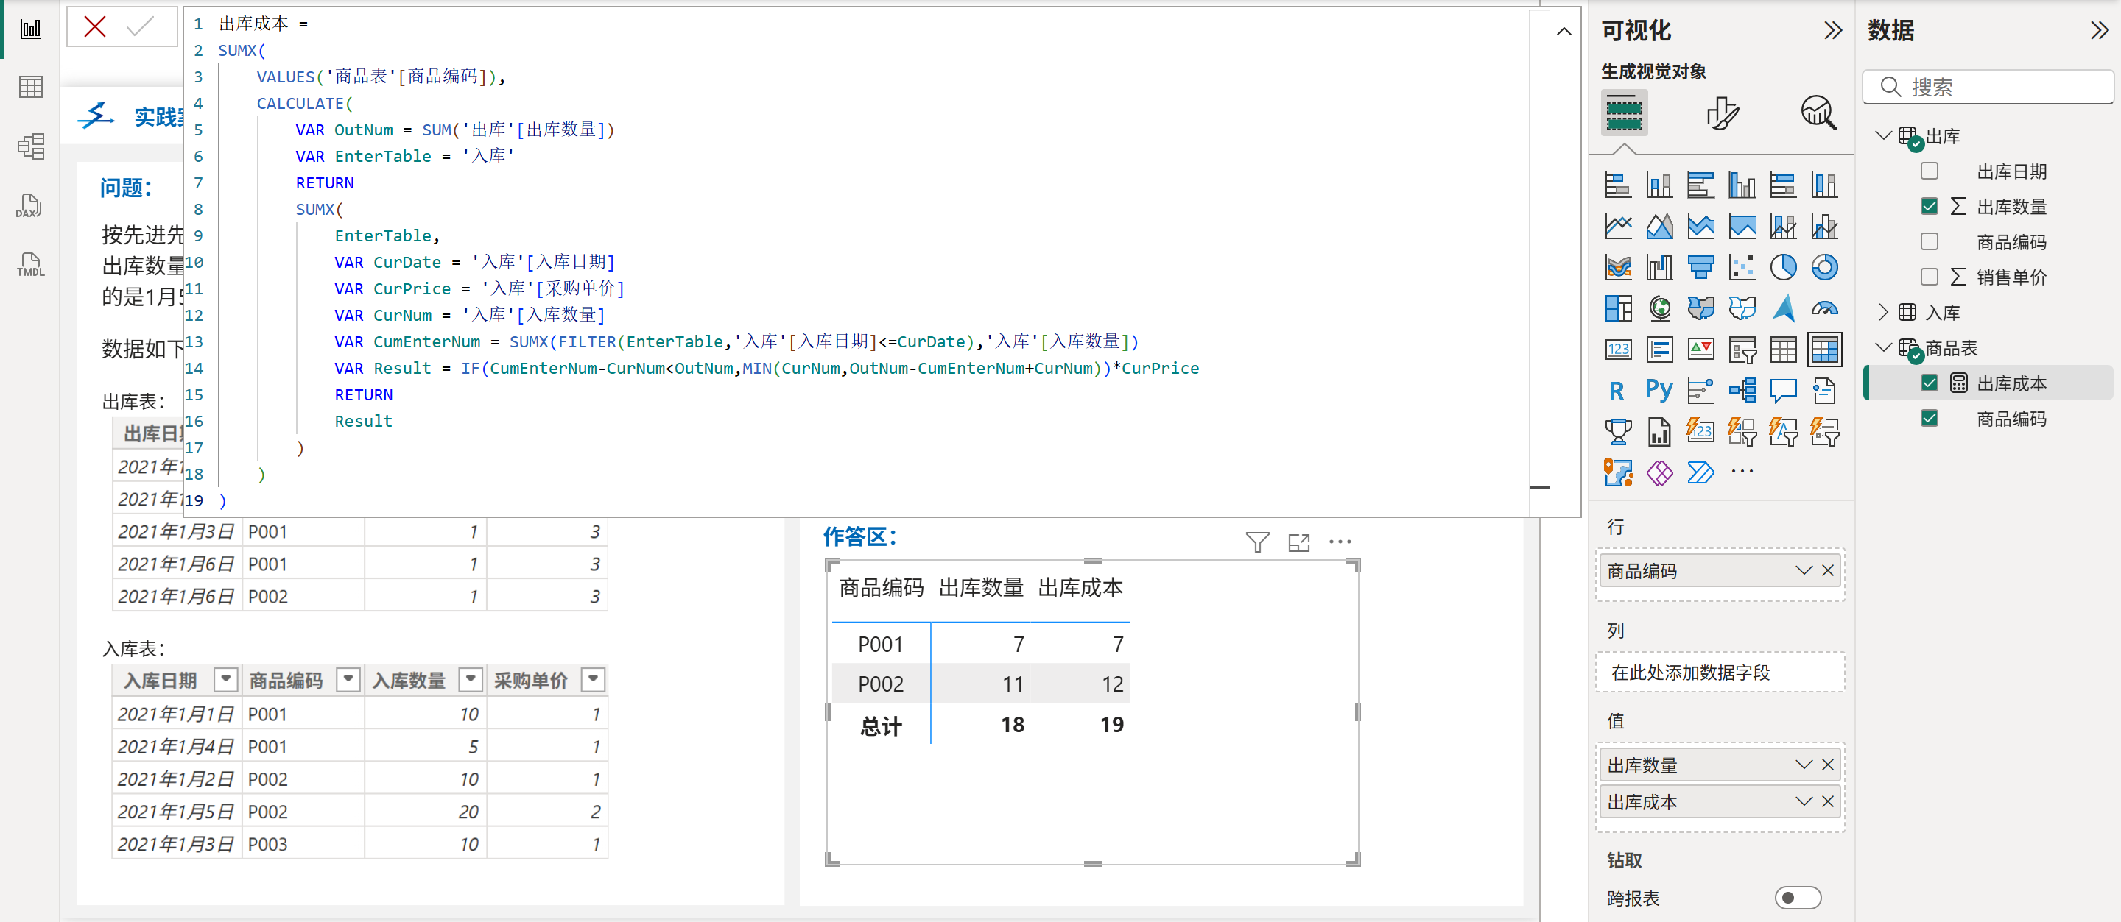The width and height of the screenshot is (2121, 922).
Task: Enter focus mode on the answer visual
Action: coord(1298,542)
